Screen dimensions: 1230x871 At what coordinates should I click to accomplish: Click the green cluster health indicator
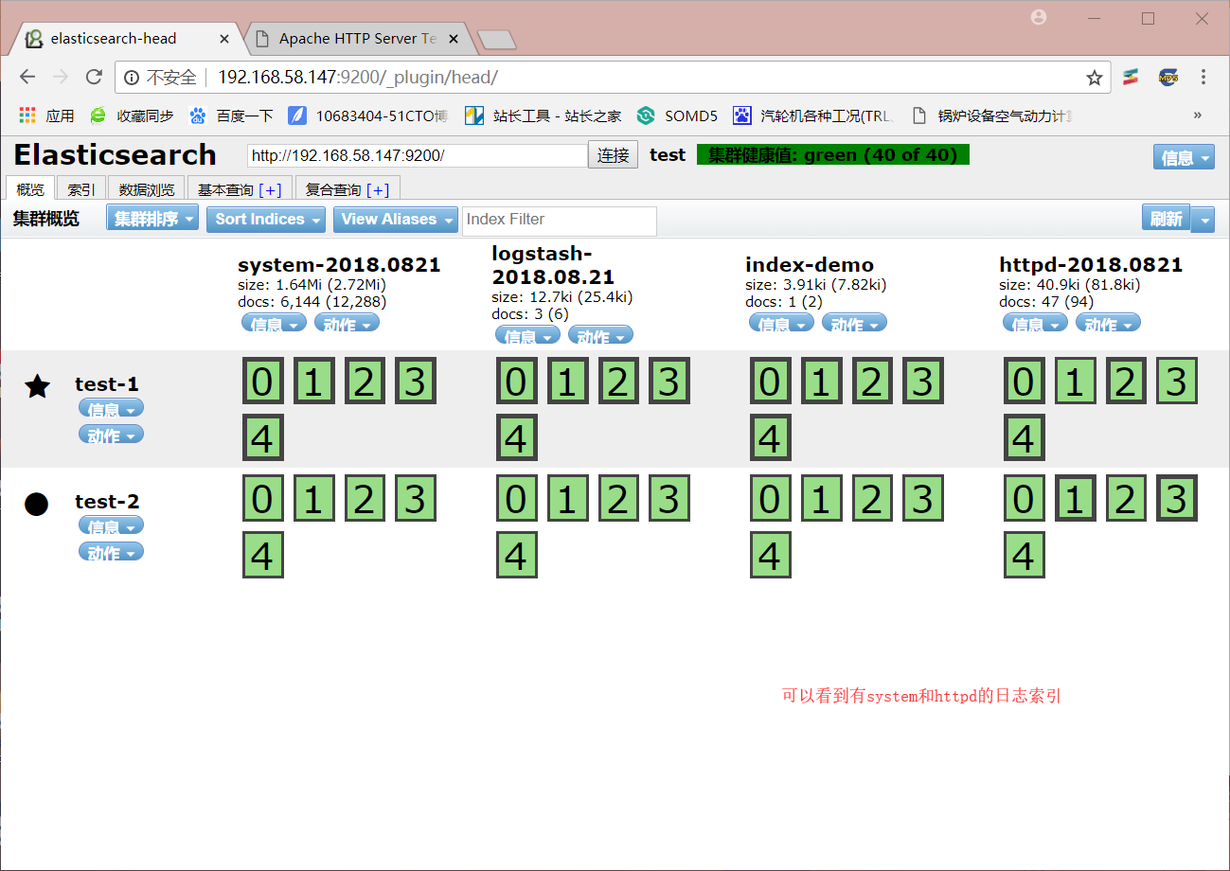(833, 155)
